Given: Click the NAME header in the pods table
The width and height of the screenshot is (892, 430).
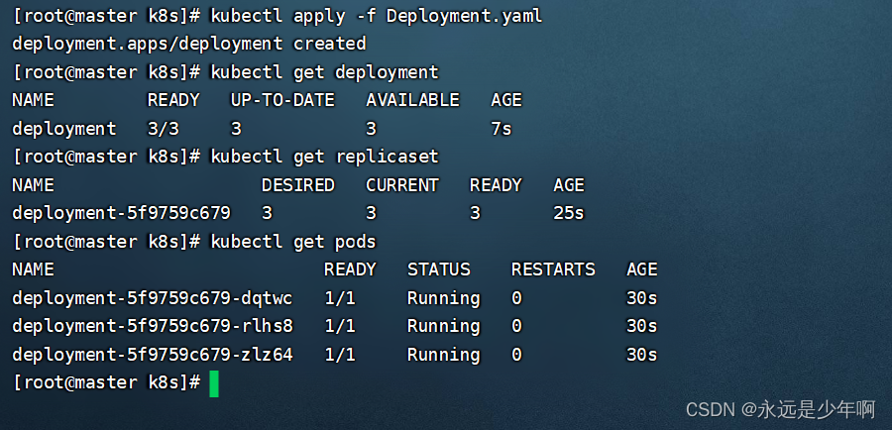Looking at the screenshot, I should (33, 269).
